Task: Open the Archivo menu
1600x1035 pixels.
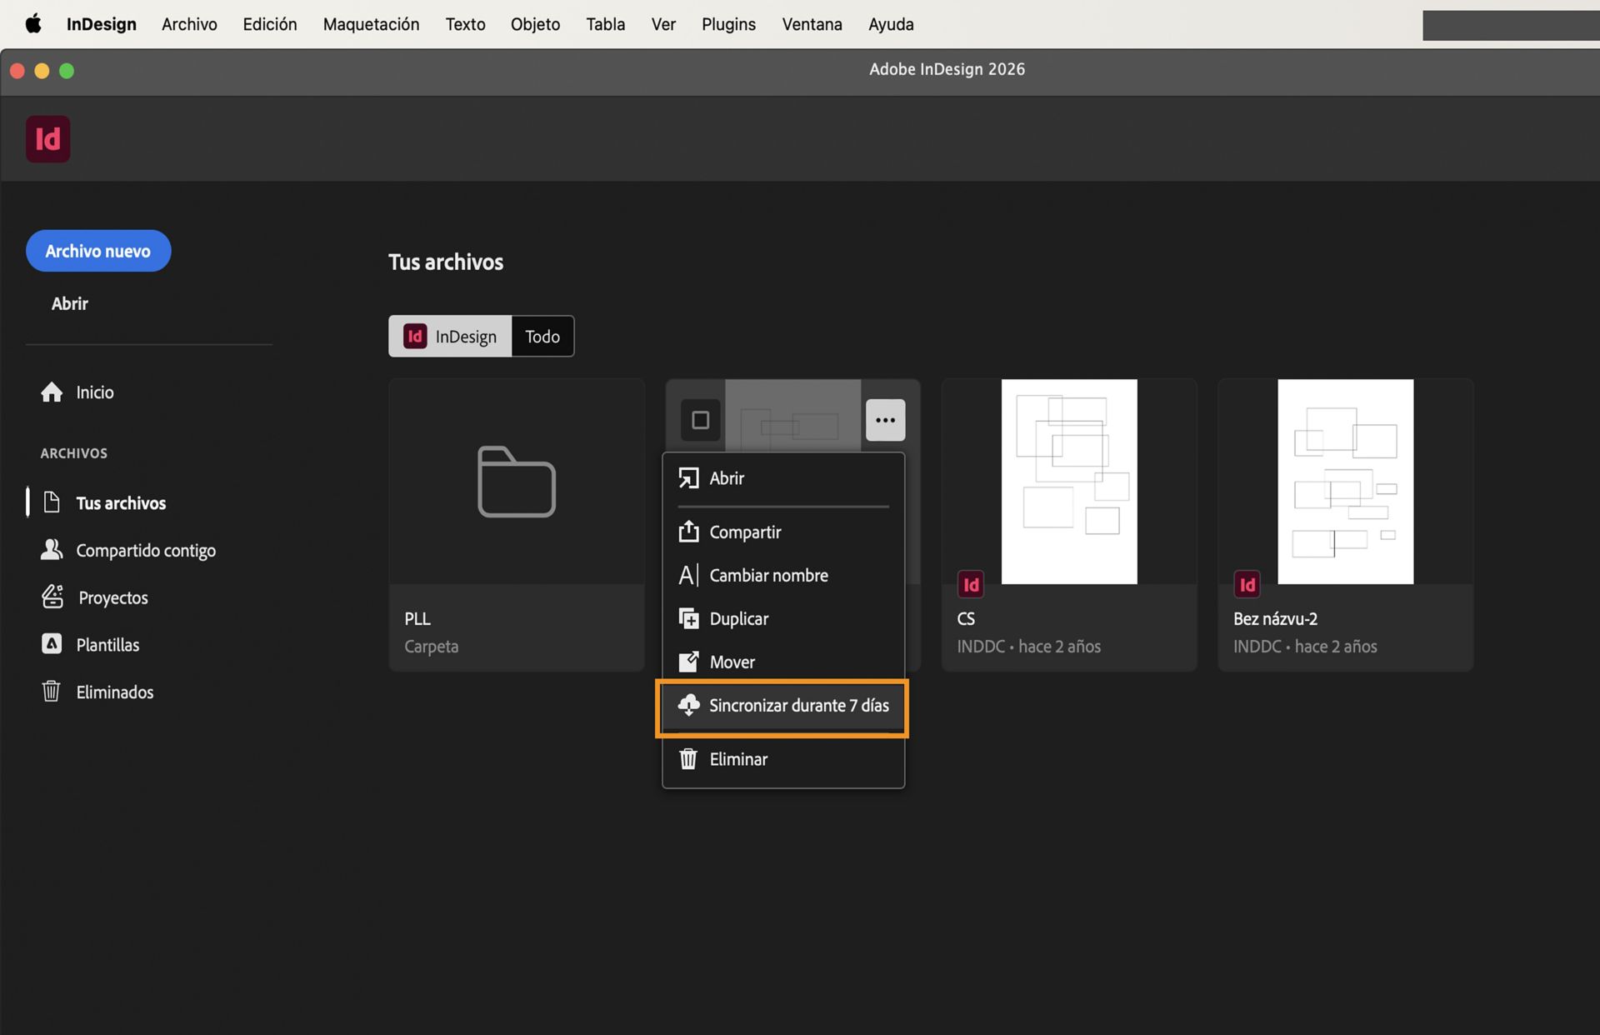Action: click(x=189, y=24)
